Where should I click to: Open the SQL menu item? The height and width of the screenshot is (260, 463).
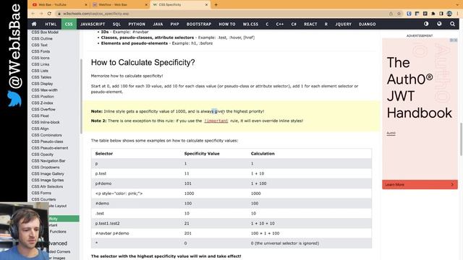tap(116, 24)
